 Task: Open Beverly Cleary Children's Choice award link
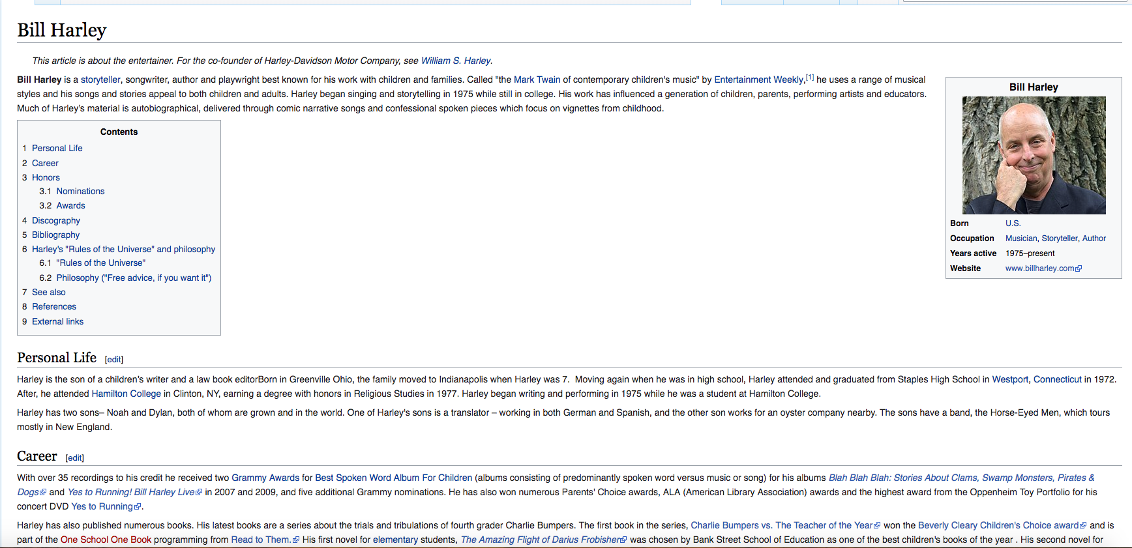pyautogui.click(x=998, y=525)
